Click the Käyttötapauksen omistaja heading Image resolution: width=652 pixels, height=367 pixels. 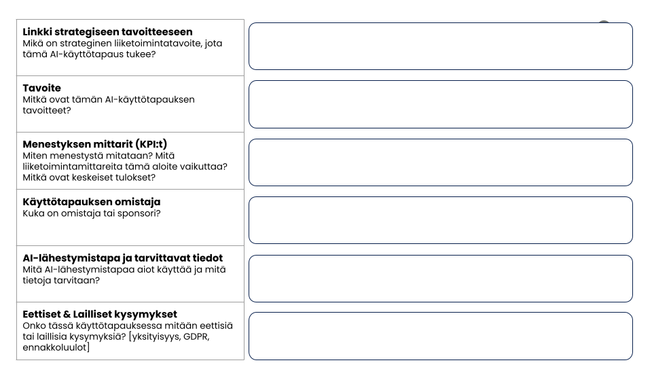(92, 202)
